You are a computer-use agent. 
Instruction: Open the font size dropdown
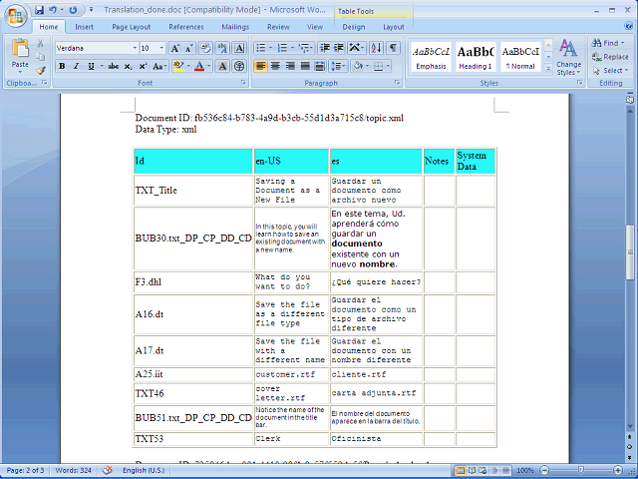[x=161, y=48]
